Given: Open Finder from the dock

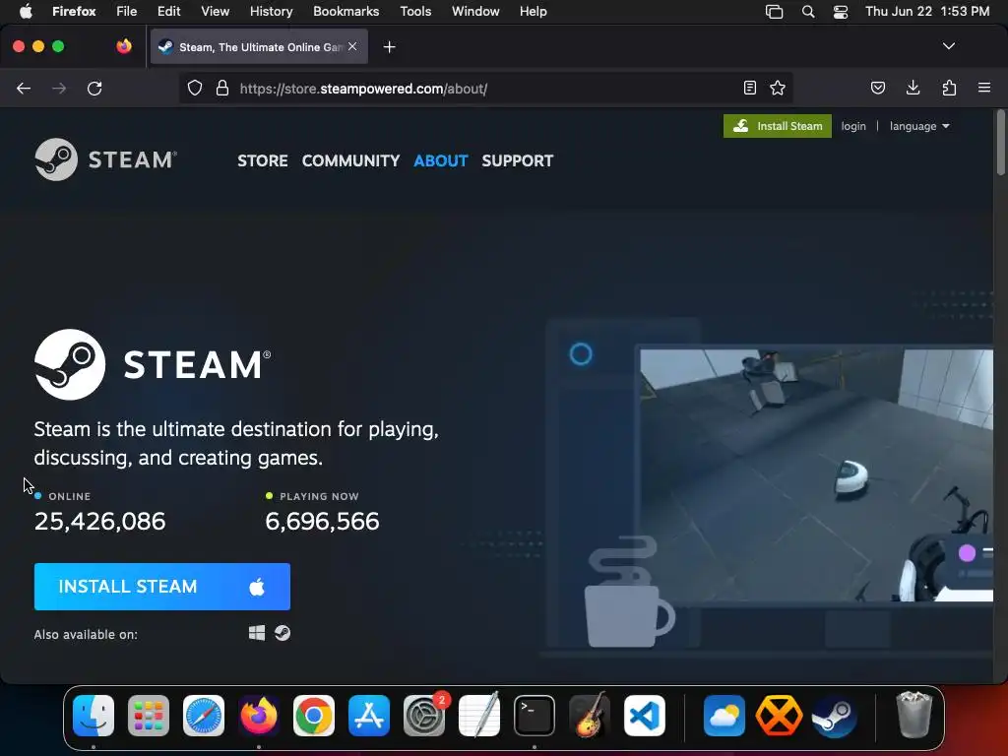Looking at the screenshot, I should 94,716.
